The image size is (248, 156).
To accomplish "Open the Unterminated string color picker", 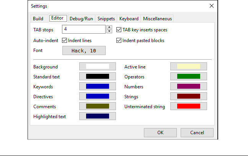I will click(188, 106).
